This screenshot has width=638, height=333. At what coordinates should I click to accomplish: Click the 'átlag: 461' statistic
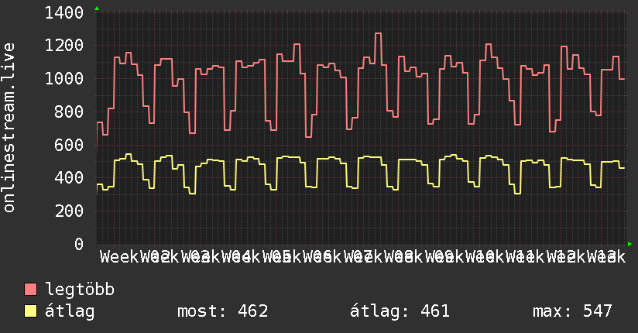click(400, 311)
